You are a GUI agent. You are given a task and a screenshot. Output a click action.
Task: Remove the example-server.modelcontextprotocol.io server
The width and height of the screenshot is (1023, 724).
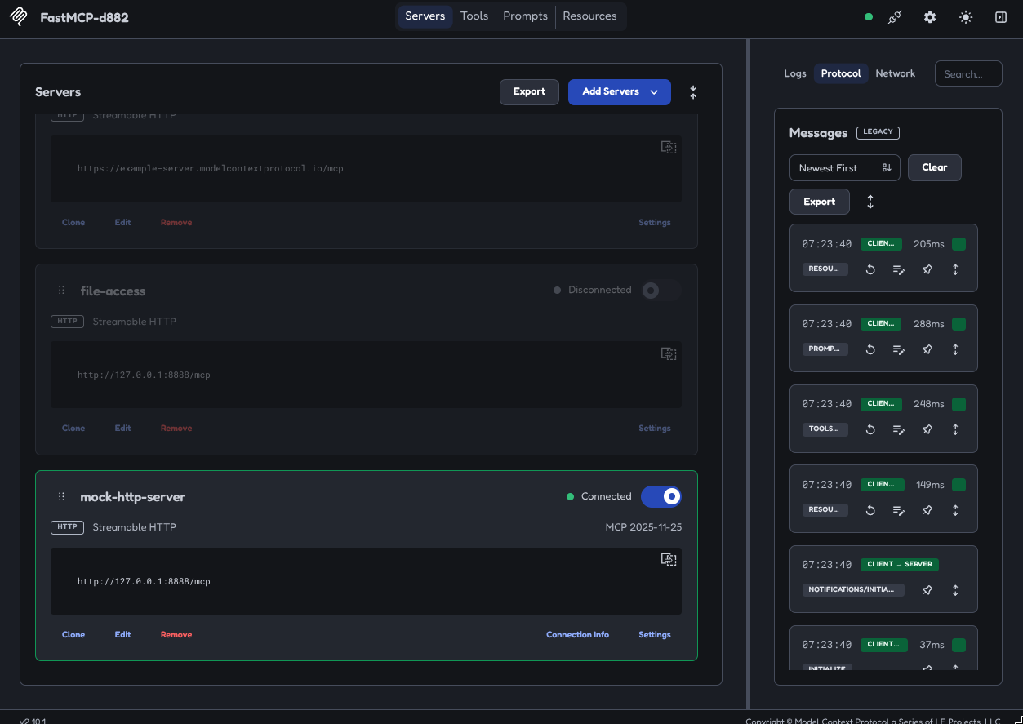point(176,223)
